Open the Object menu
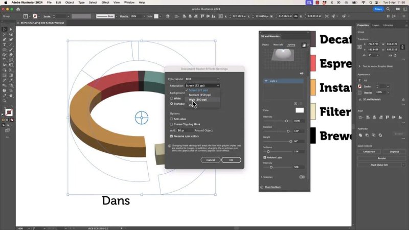 (70, 3)
